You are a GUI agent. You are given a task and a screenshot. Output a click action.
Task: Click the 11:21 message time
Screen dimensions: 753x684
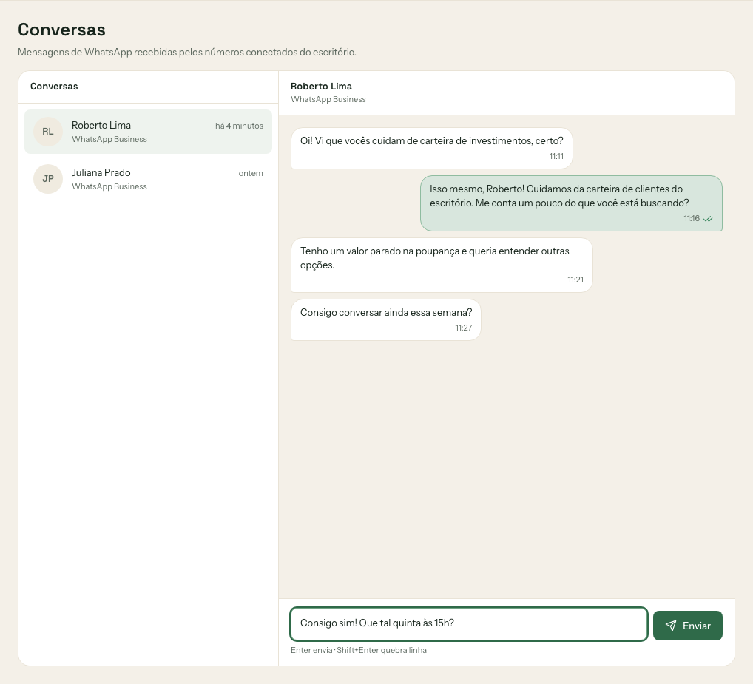pos(575,280)
